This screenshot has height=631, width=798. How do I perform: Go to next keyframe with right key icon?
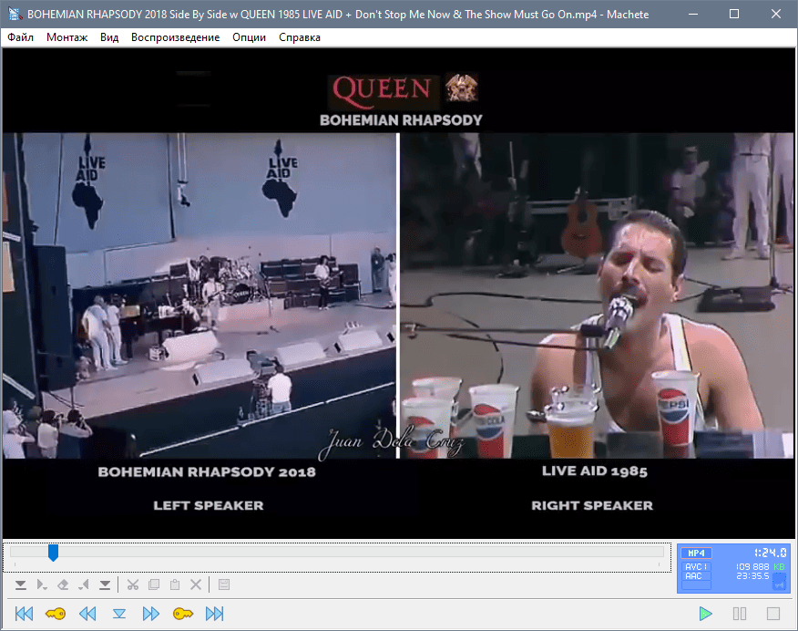click(x=183, y=614)
